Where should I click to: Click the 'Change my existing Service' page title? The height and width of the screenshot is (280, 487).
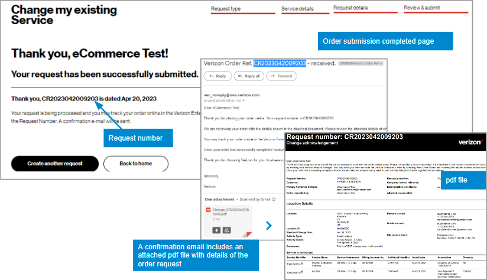[x=64, y=15]
